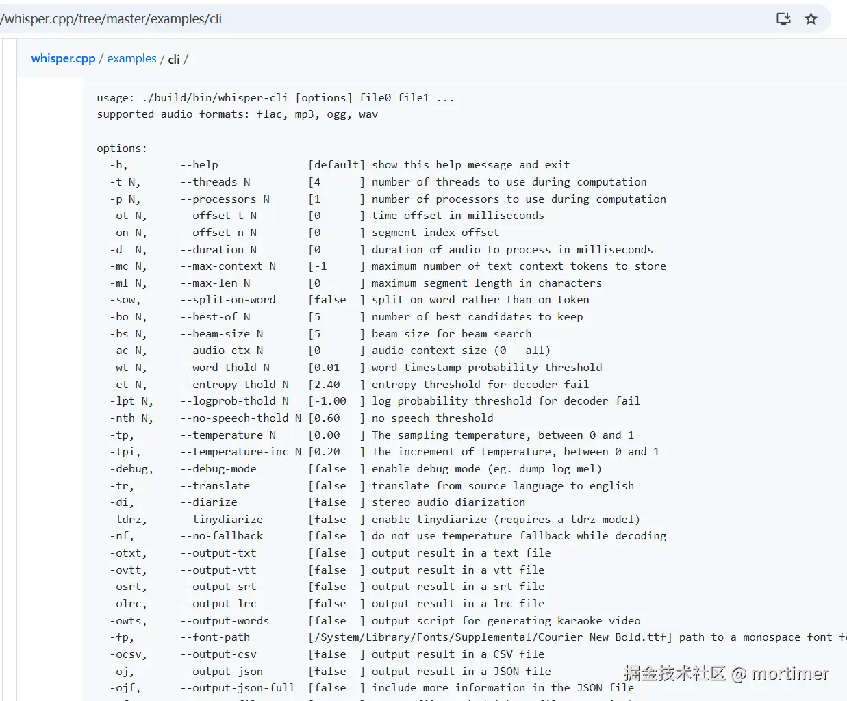Screen dimensions: 847x701
Task: Click 'show this help message and exit' description
Action: tap(471, 165)
